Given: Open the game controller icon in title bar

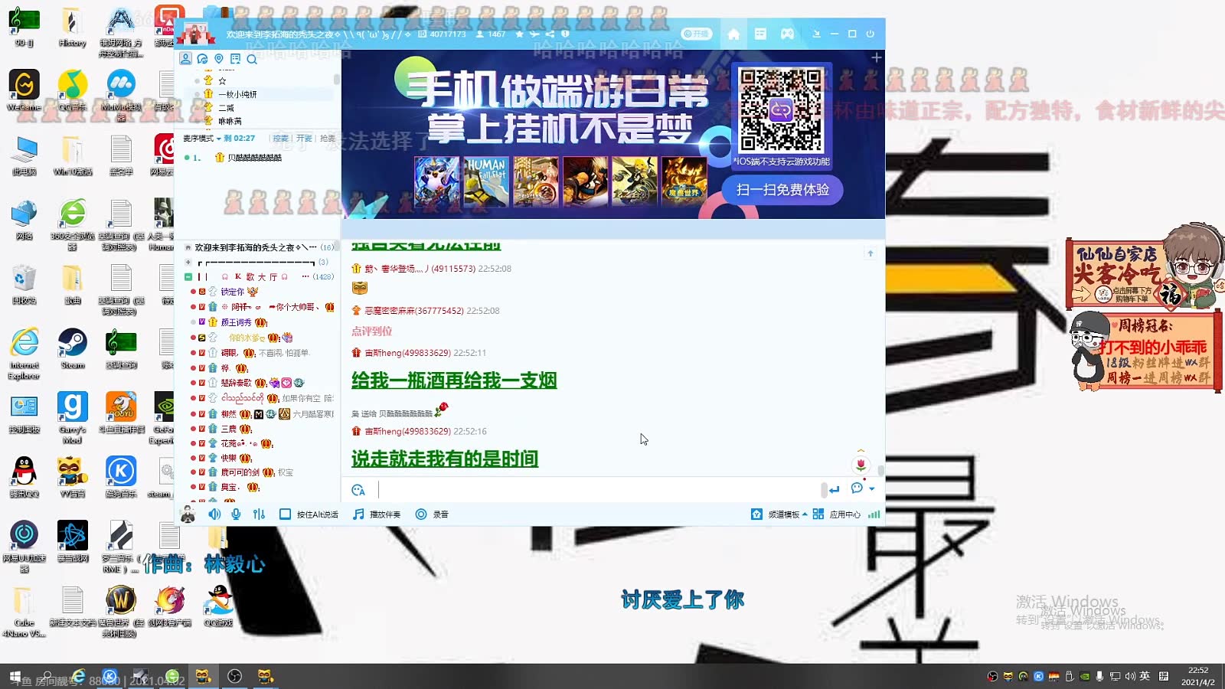Looking at the screenshot, I should click(x=787, y=34).
